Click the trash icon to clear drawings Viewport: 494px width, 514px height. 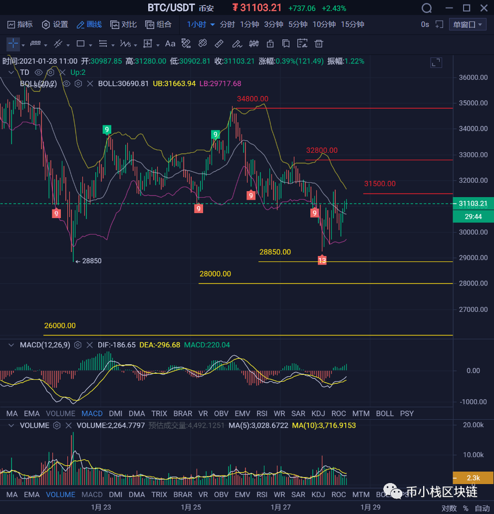(x=318, y=43)
